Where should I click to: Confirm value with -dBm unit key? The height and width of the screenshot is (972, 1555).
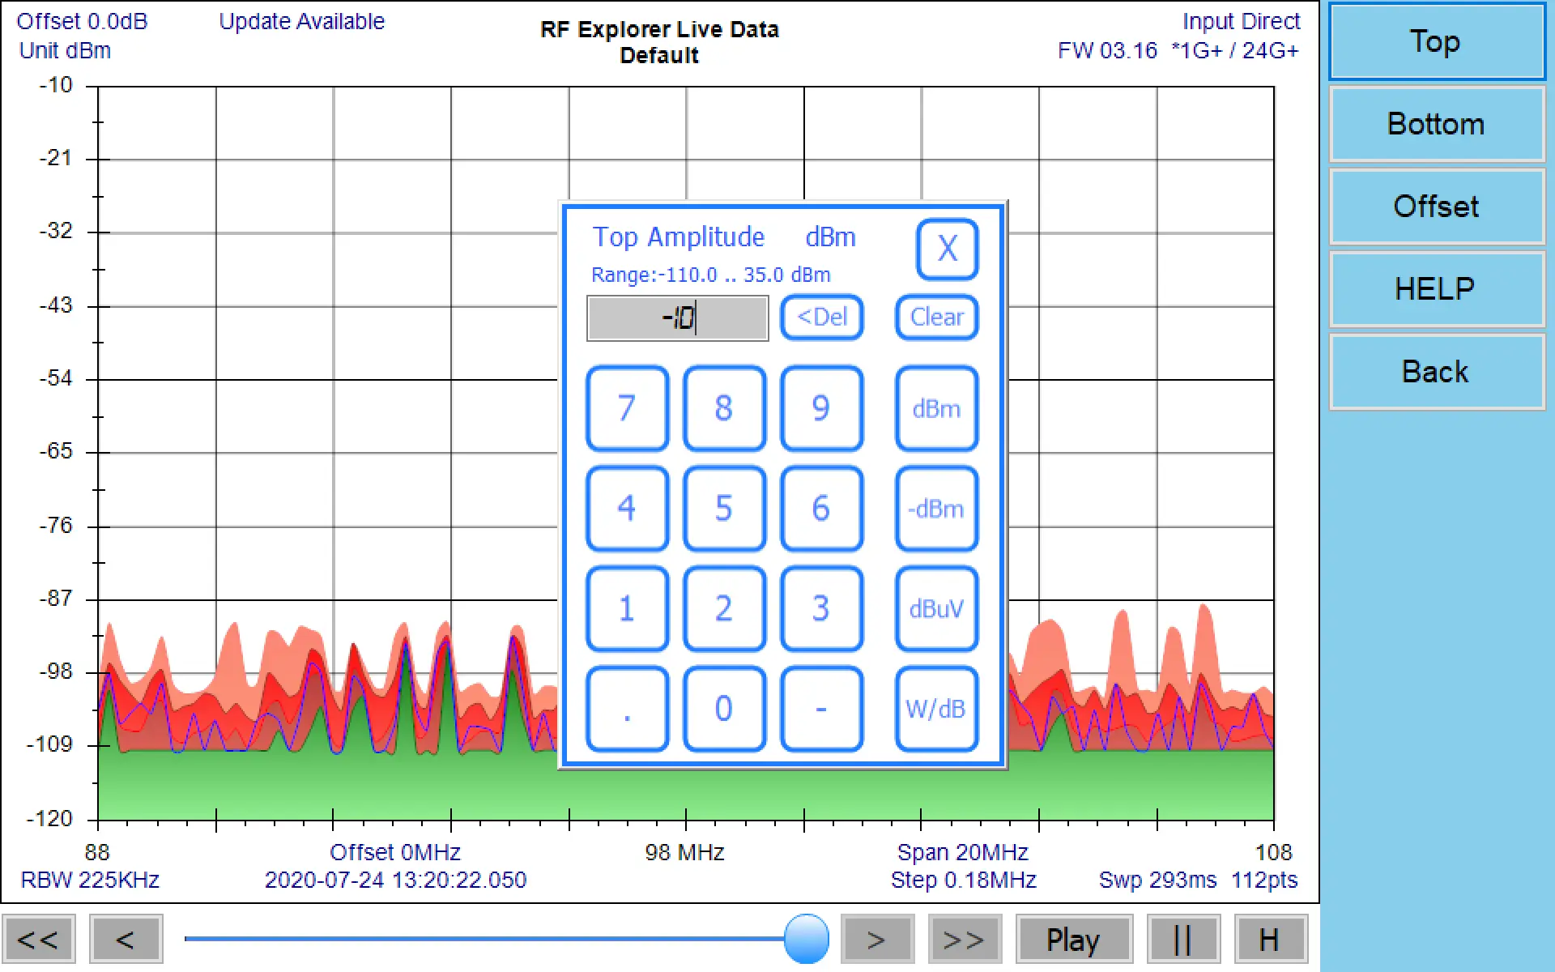[x=937, y=509]
